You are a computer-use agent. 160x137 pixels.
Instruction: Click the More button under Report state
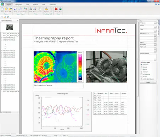(x=148, y=82)
